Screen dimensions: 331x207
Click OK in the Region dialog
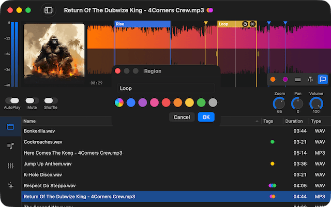coord(206,117)
